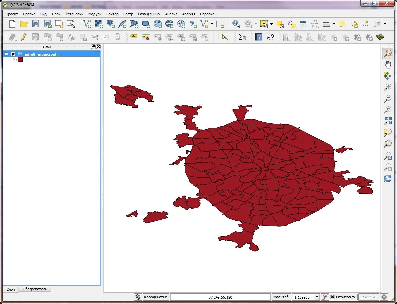Screen dimensions: 397x304
Task: Click the Zoom Out magnifier icon
Action: click(387, 98)
